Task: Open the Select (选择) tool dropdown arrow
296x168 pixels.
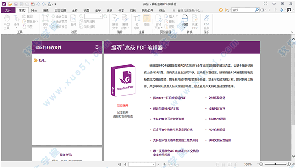Action: [x=16, y=28]
